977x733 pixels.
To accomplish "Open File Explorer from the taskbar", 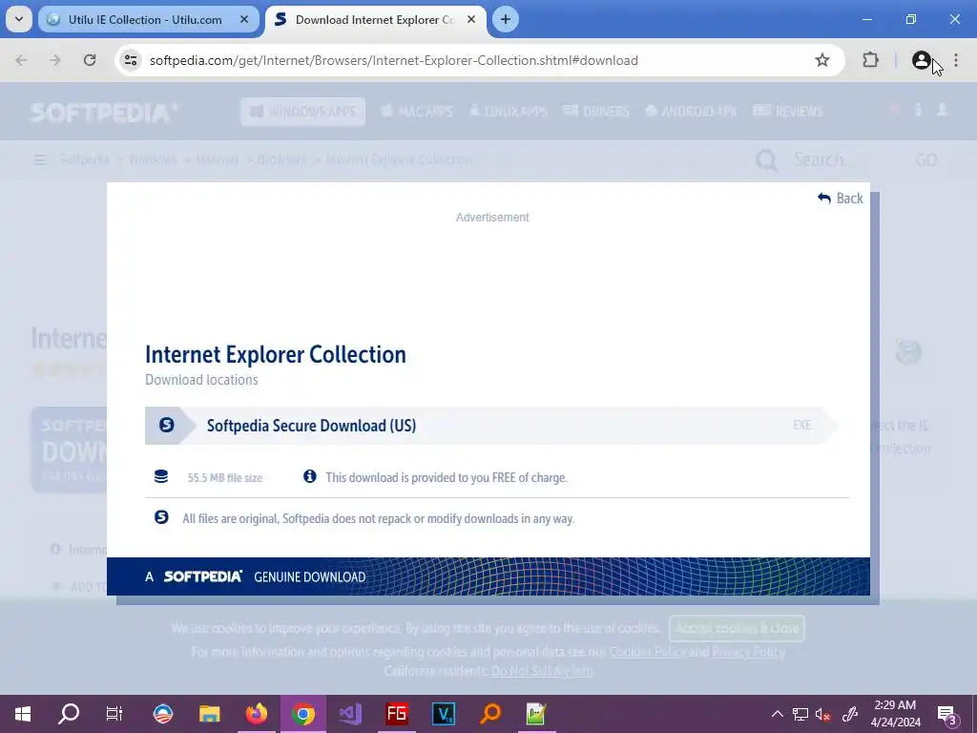I will [209, 714].
